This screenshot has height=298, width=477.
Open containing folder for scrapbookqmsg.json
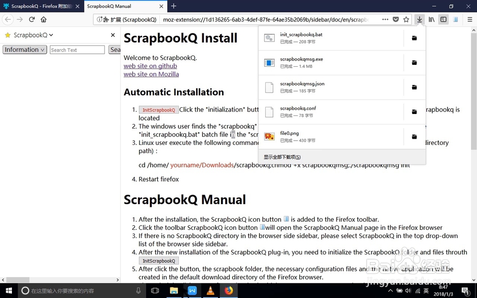415,87
